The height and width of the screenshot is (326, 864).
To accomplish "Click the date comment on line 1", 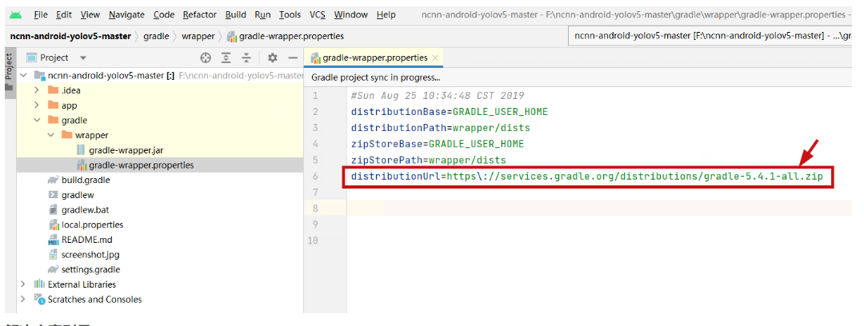I will [x=438, y=96].
